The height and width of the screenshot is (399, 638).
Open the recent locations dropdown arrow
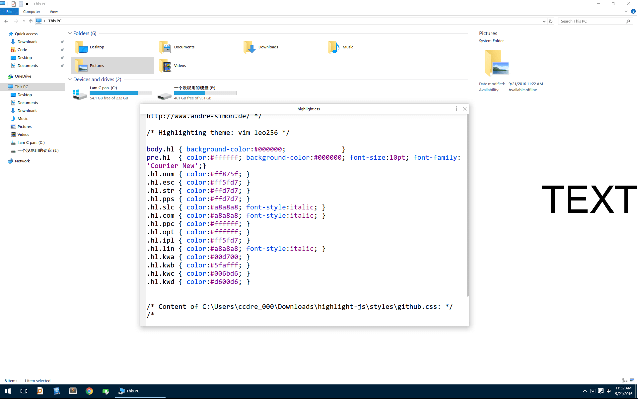coord(24,21)
